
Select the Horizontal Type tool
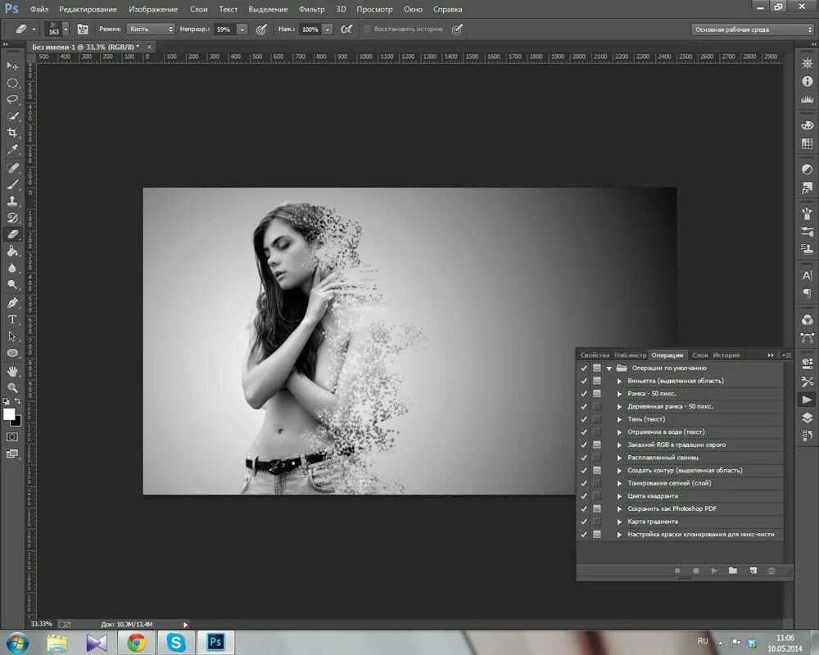coord(12,319)
